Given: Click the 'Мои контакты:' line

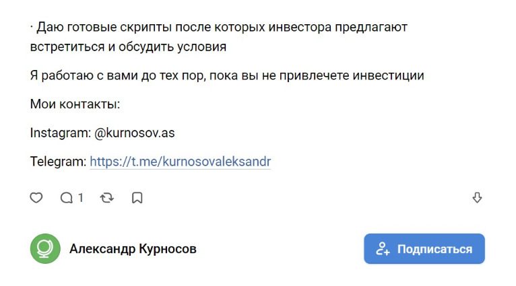Looking at the screenshot, I should tap(75, 104).
